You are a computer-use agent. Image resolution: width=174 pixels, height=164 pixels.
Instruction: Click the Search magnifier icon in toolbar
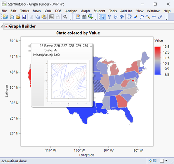pyautogui.click(x=65, y=17)
